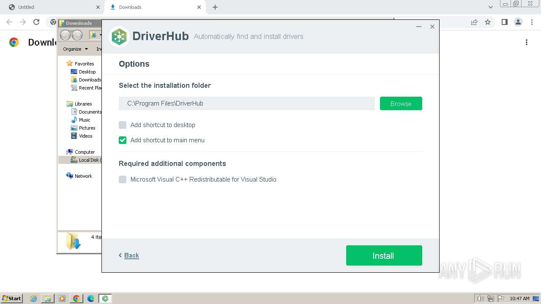
Task: Select the Downloads browser tab
Action: point(156,7)
